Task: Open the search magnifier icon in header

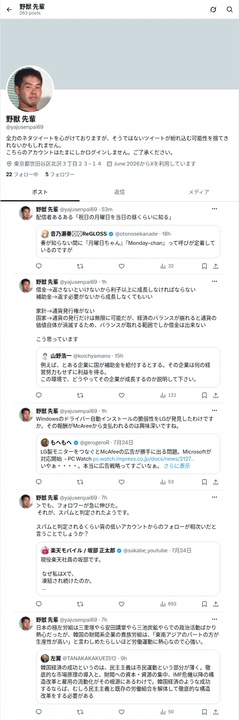Action: click(x=230, y=10)
